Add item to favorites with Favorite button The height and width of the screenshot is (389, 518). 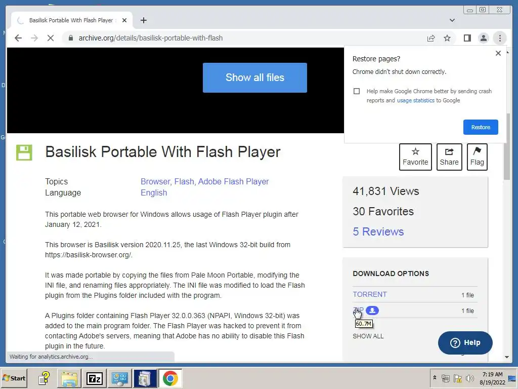click(x=415, y=157)
